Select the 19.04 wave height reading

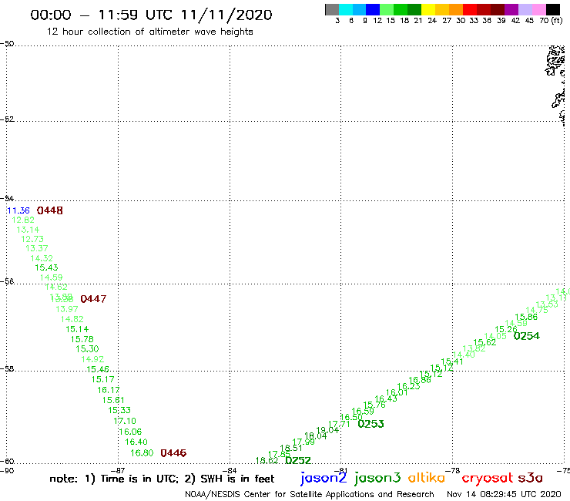(327, 430)
